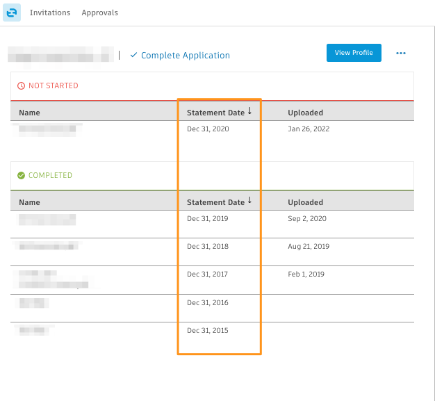Open the Approvals tab
Screen dimensions: 435x401
100,13
